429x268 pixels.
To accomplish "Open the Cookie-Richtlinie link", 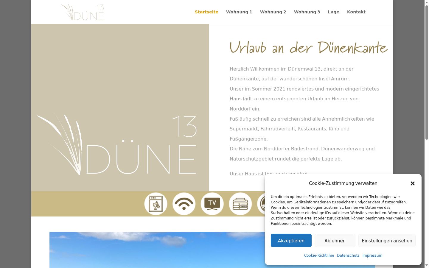I will [319, 255].
